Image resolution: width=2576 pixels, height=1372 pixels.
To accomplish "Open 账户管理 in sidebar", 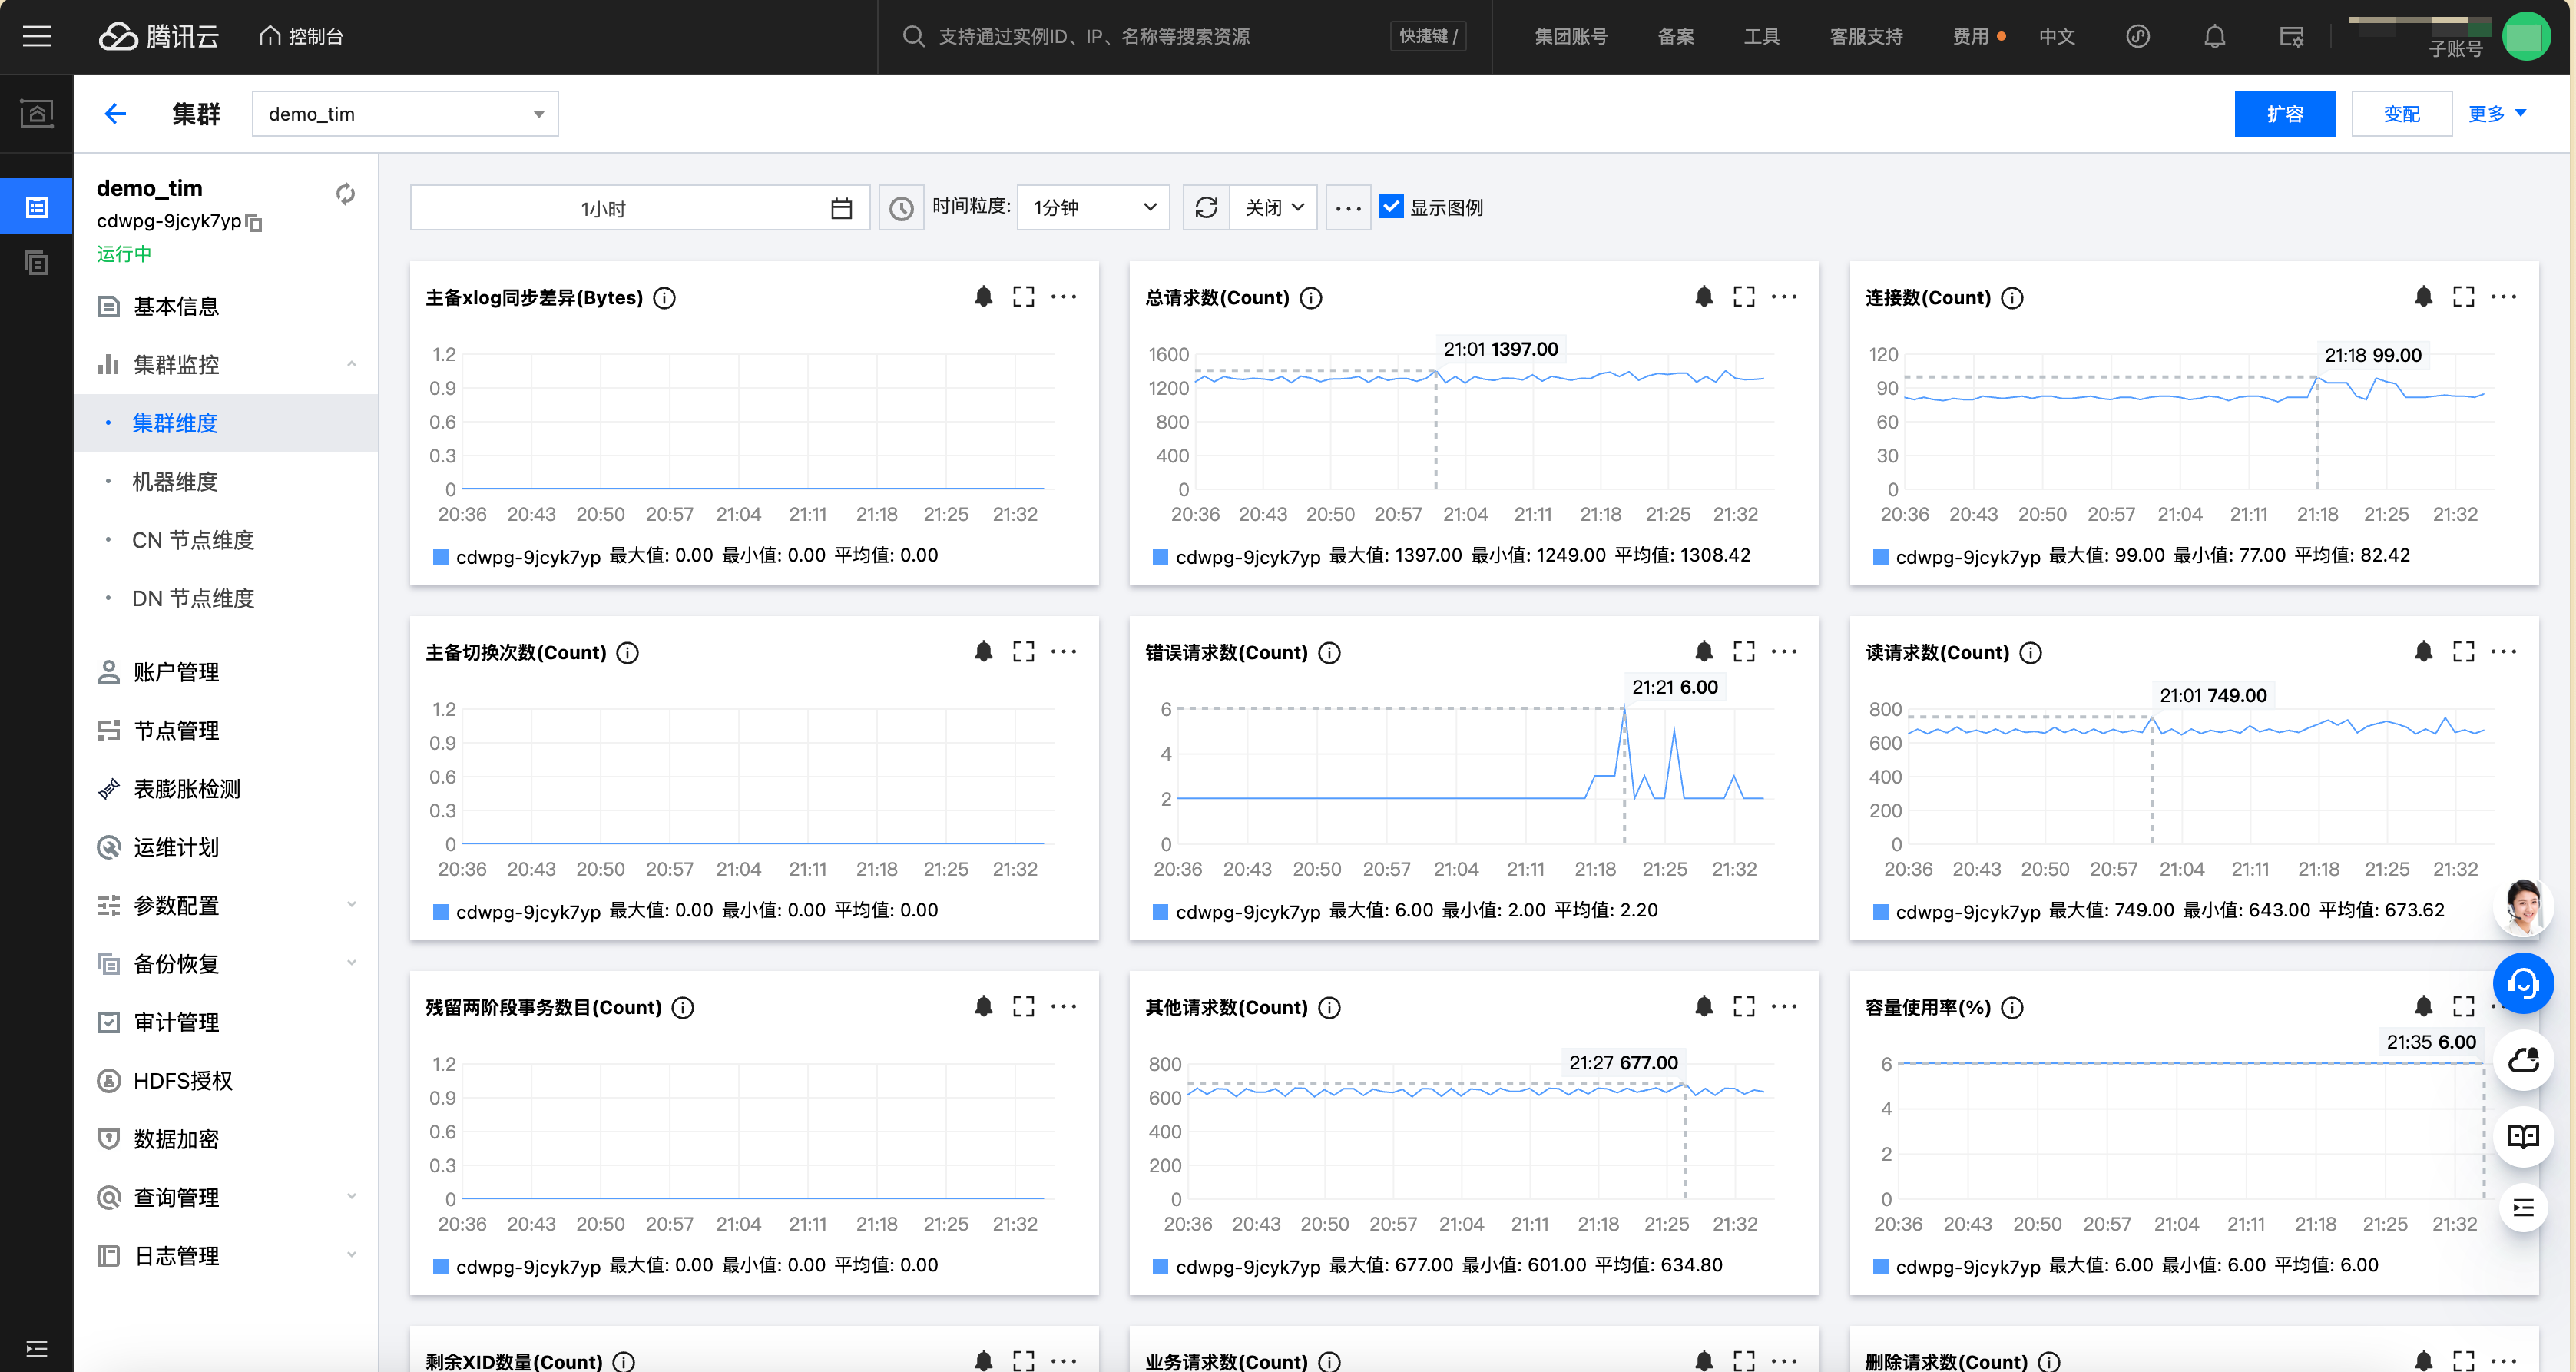I will [176, 672].
